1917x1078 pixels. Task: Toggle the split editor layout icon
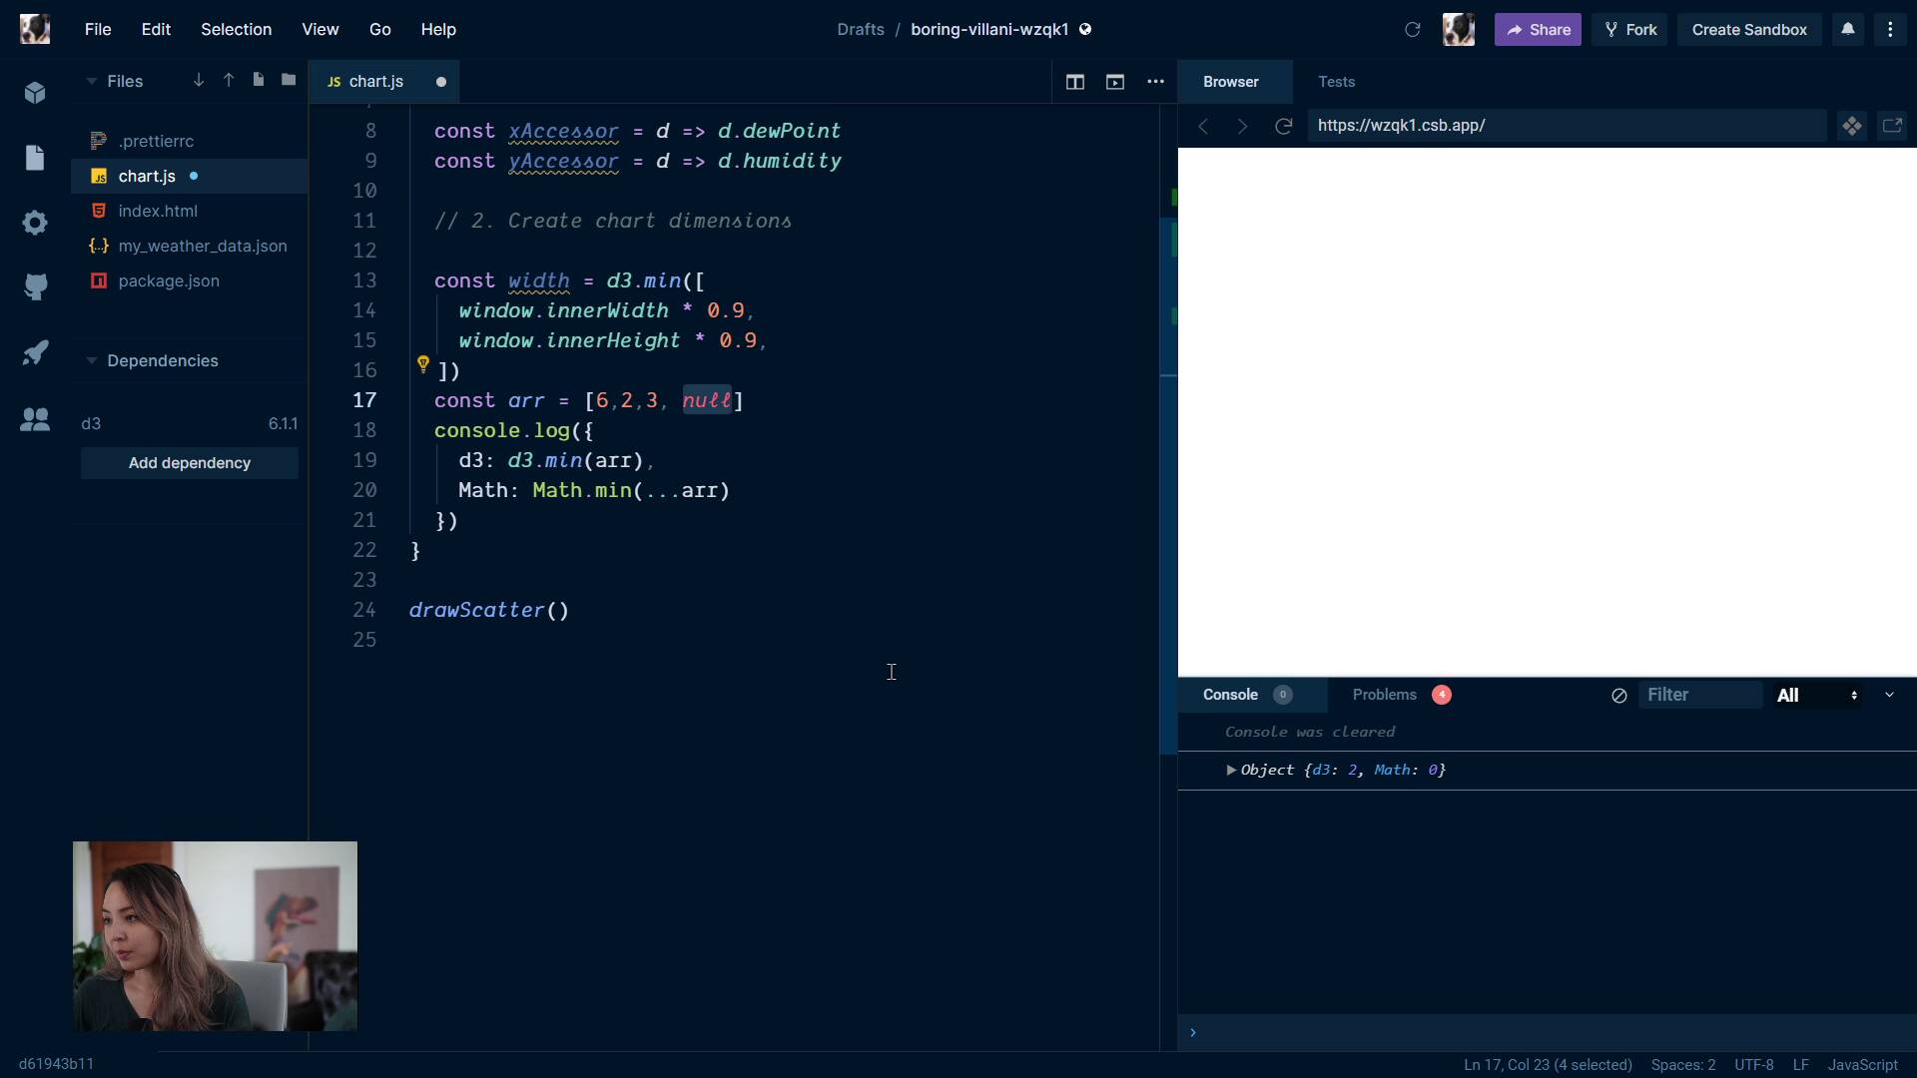(1075, 83)
